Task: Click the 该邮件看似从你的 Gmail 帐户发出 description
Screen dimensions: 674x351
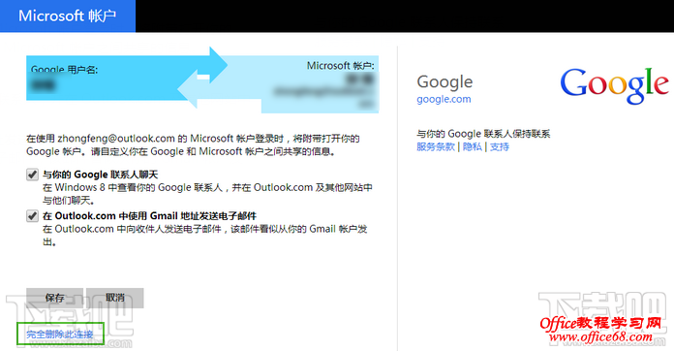Action: 205,235
